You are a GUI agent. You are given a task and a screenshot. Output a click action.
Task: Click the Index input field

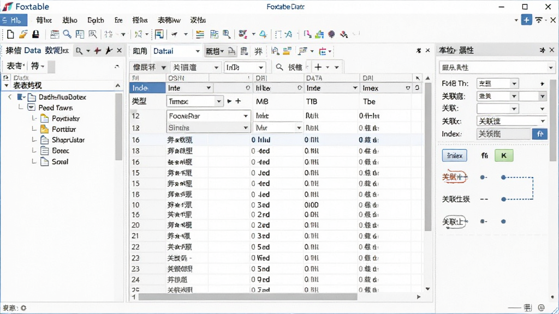tap(503, 134)
